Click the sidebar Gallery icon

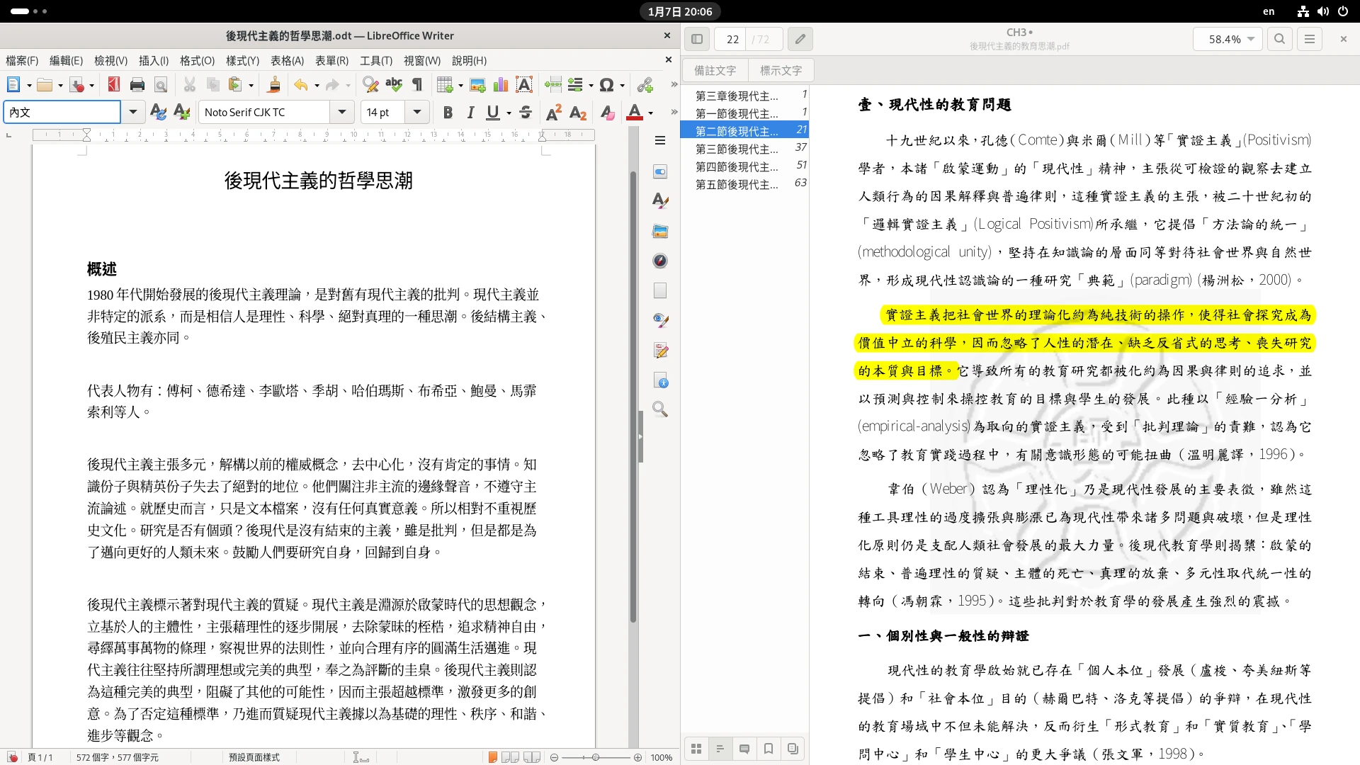pyautogui.click(x=660, y=232)
